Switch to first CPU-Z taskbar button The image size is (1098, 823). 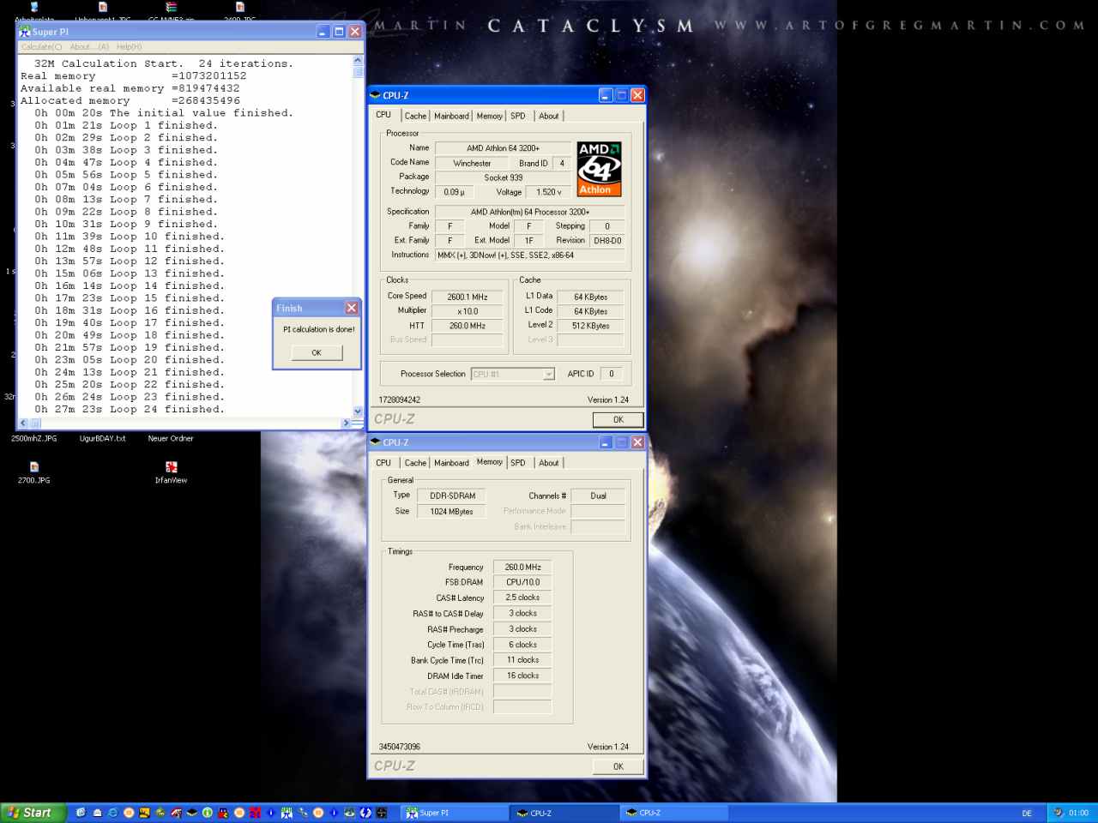coord(564,813)
